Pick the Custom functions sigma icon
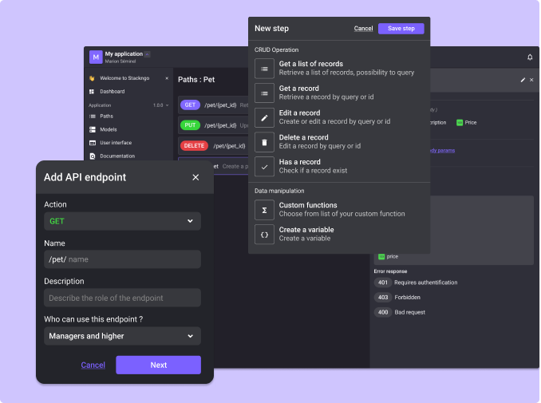This screenshot has width=541, height=403. pos(264,209)
